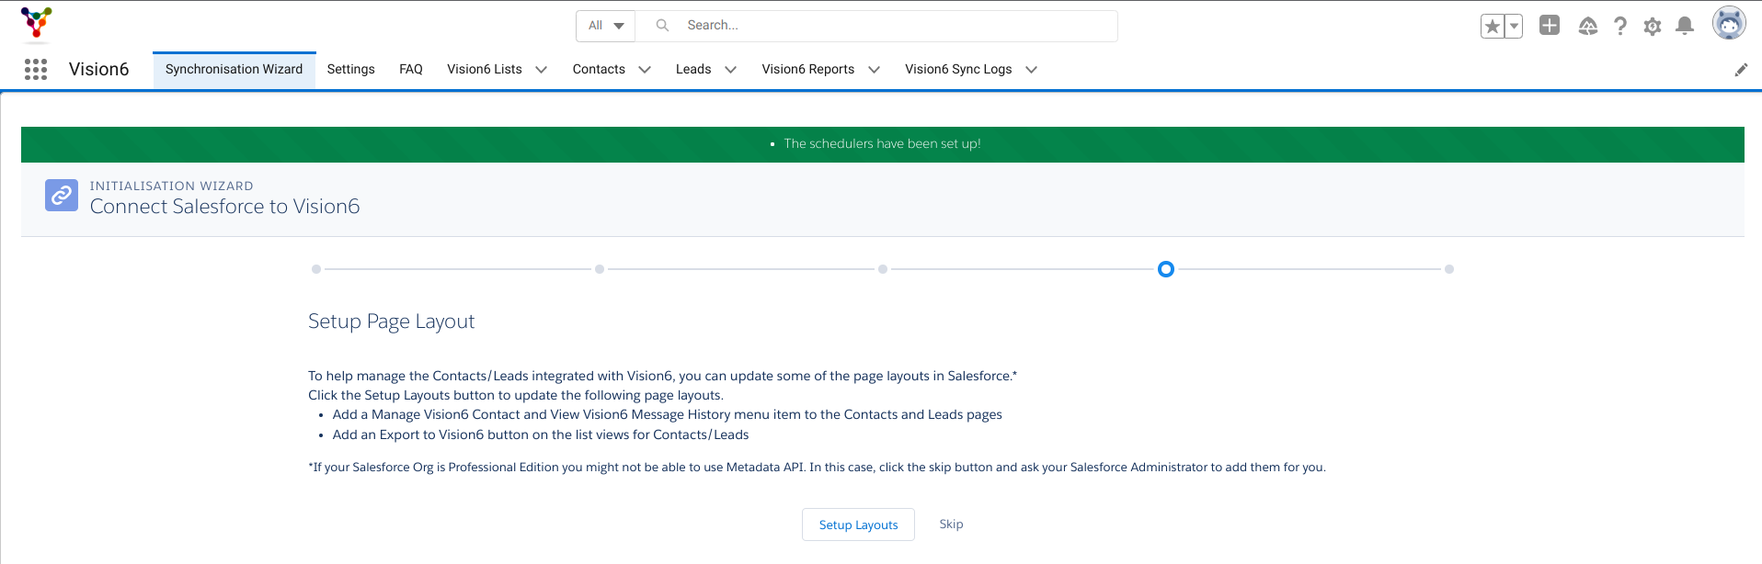The width and height of the screenshot is (1762, 564).
Task: Open the Vision6 Sync Logs tab
Action: point(958,70)
